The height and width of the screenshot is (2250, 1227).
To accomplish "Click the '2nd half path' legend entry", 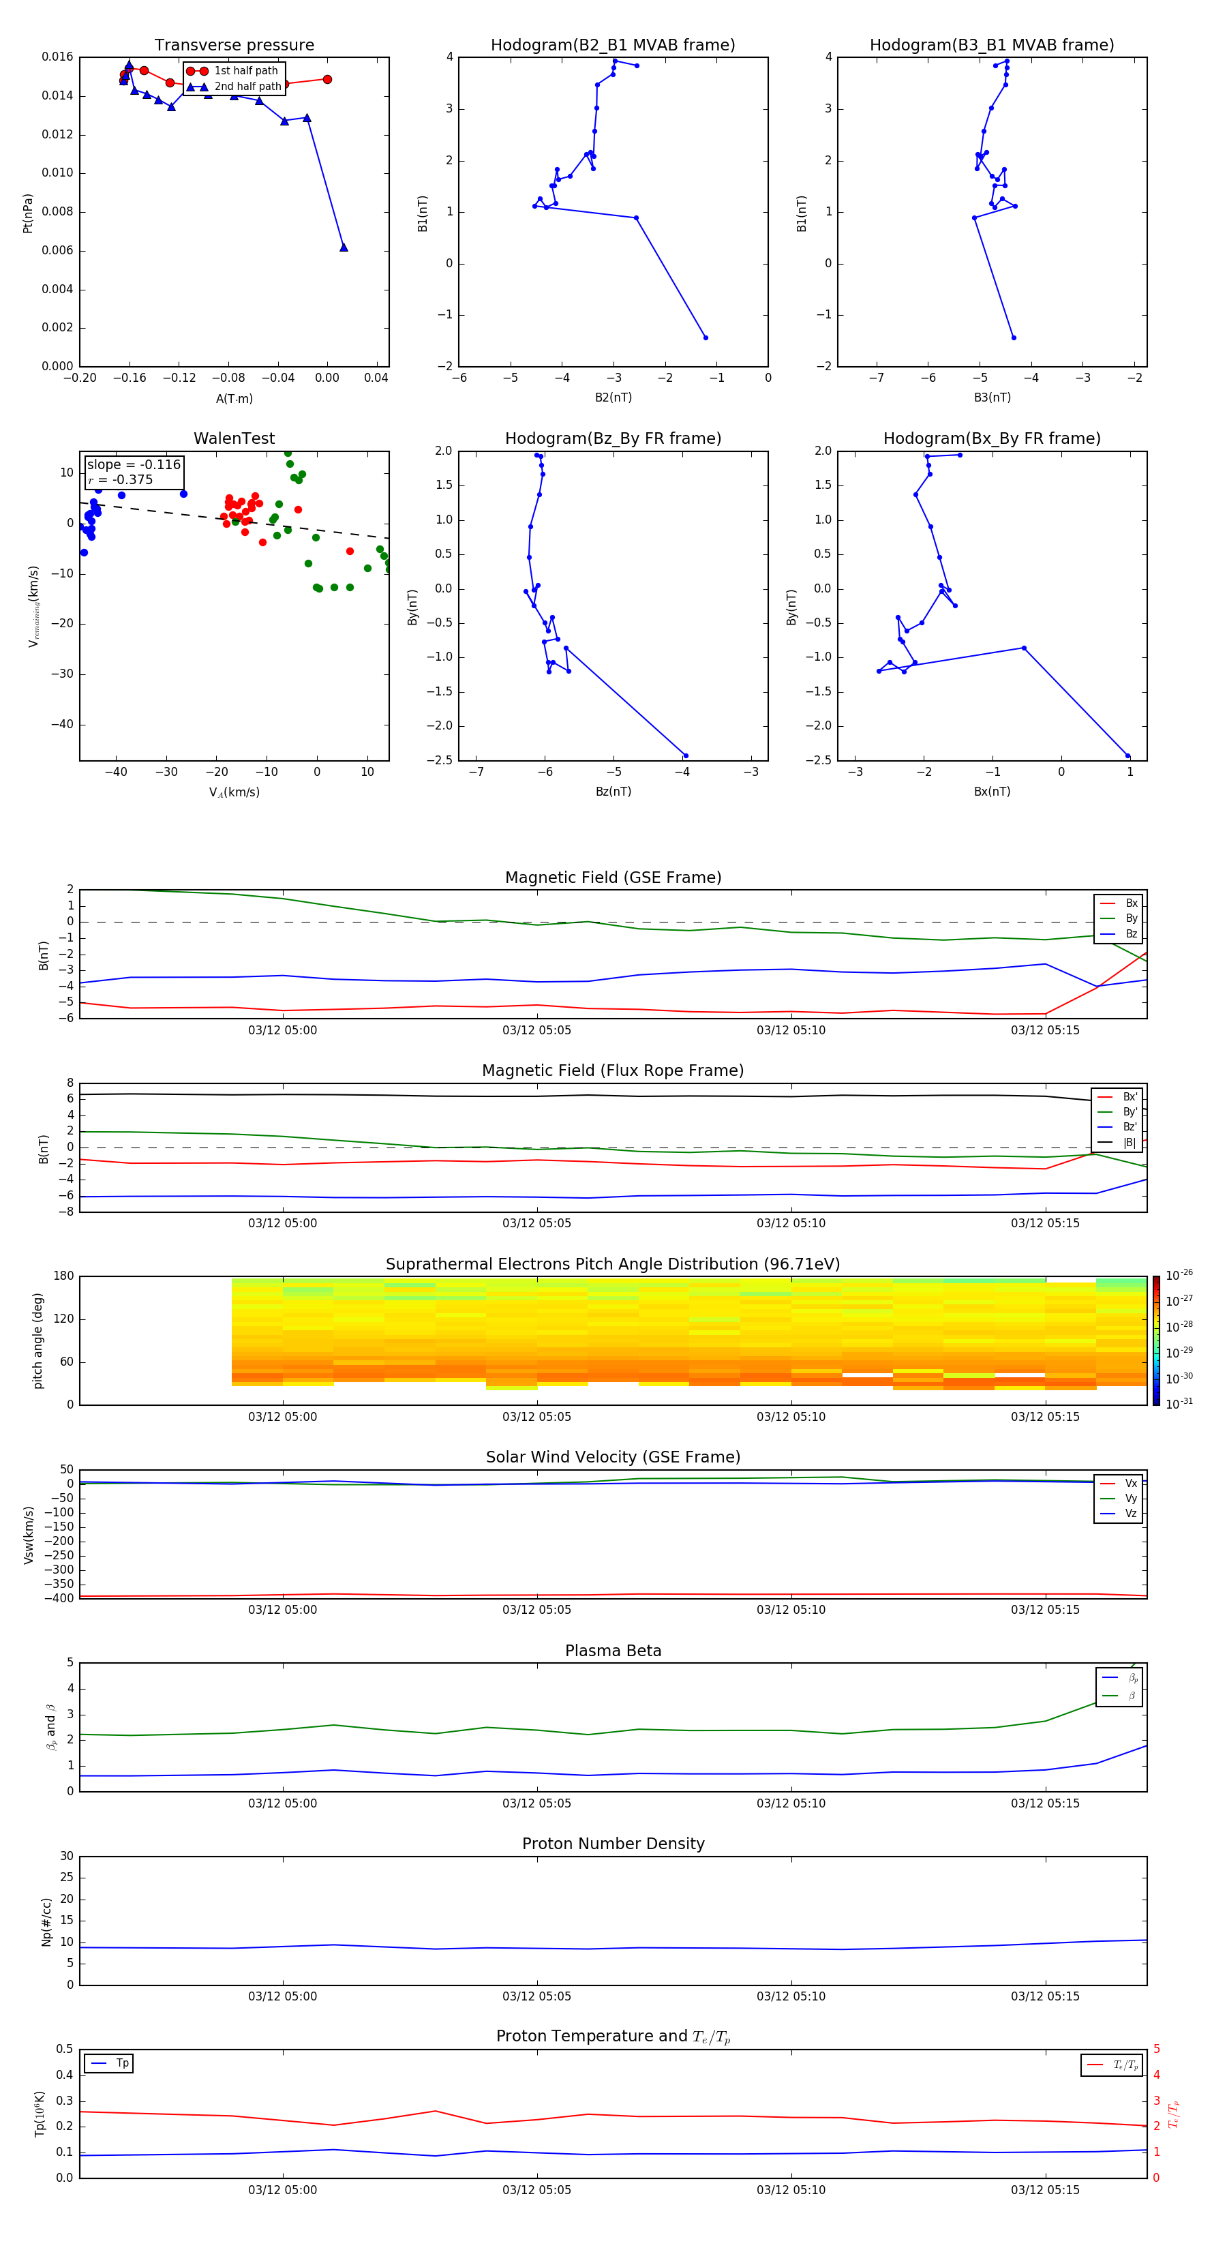I will pyautogui.click(x=234, y=87).
